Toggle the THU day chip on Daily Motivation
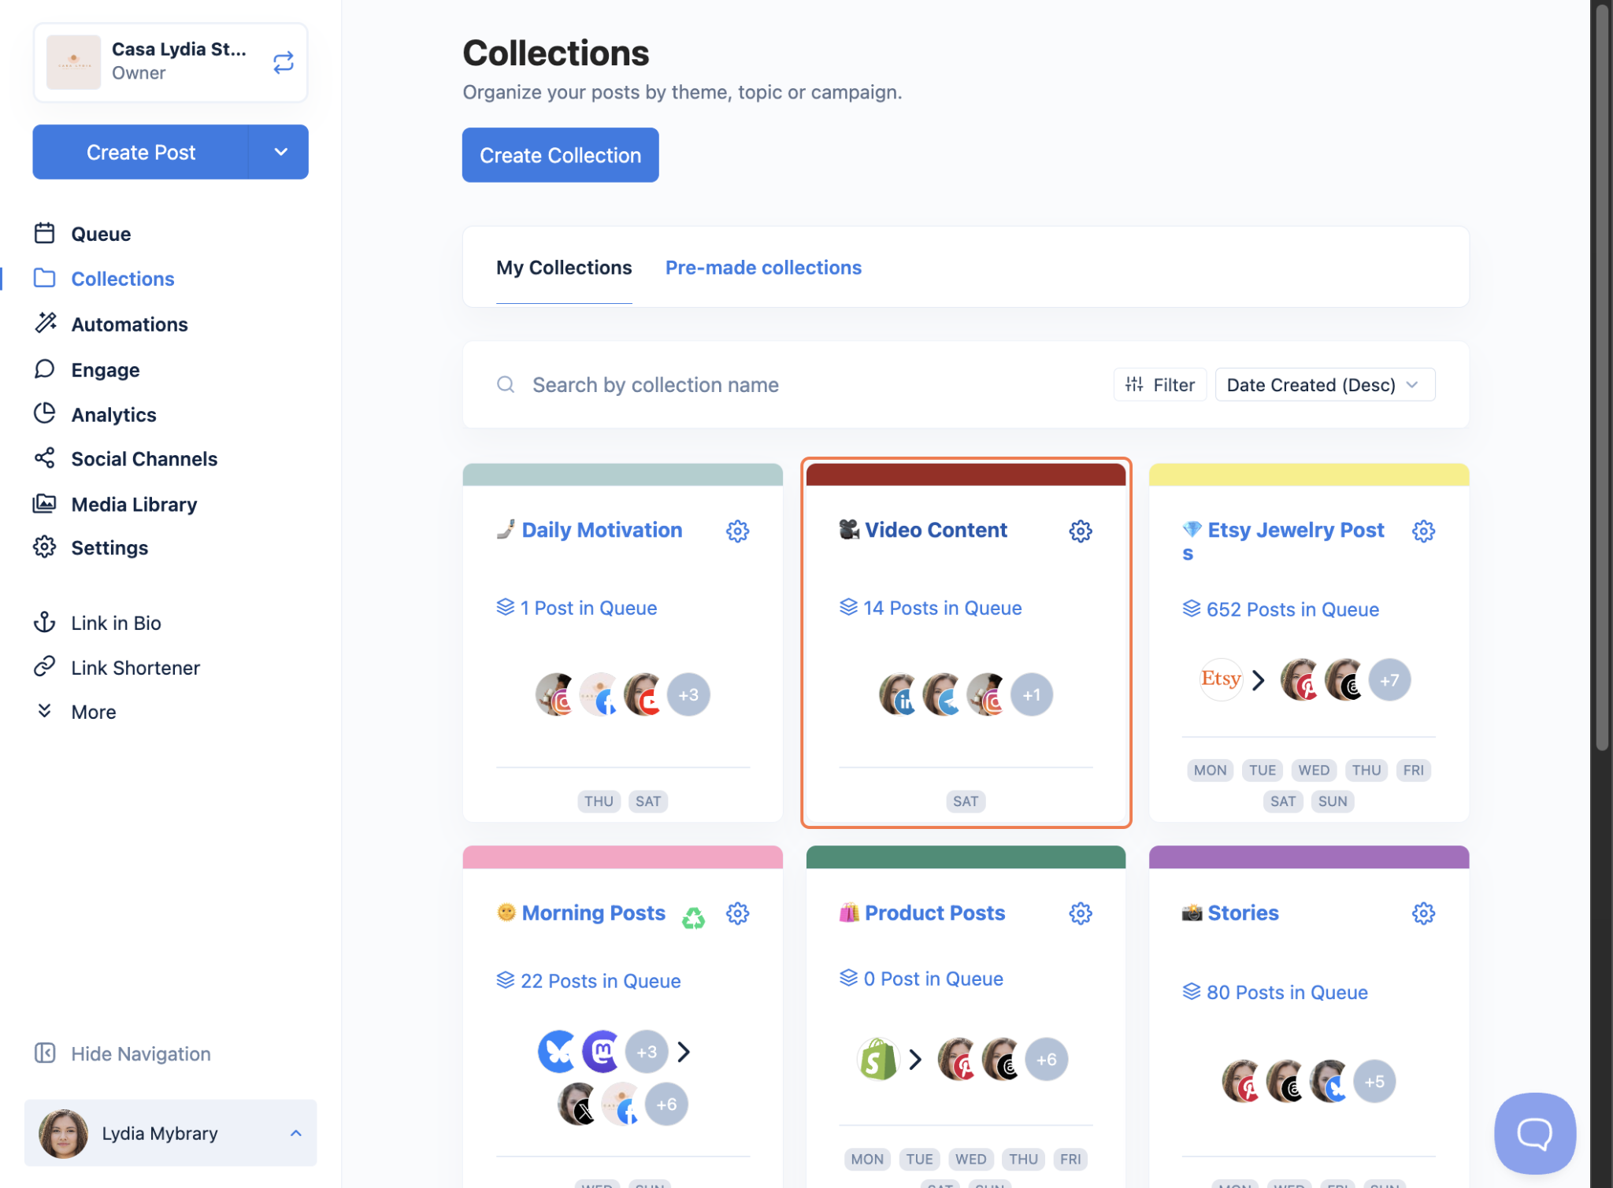The image size is (1613, 1188). (599, 801)
